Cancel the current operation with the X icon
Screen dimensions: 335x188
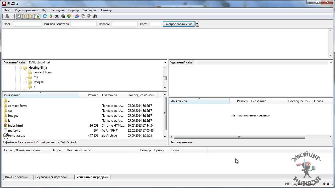pyautogui.click(x=57, y=16)
